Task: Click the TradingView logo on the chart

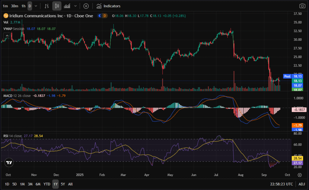Action: click(x=9, y=163)
